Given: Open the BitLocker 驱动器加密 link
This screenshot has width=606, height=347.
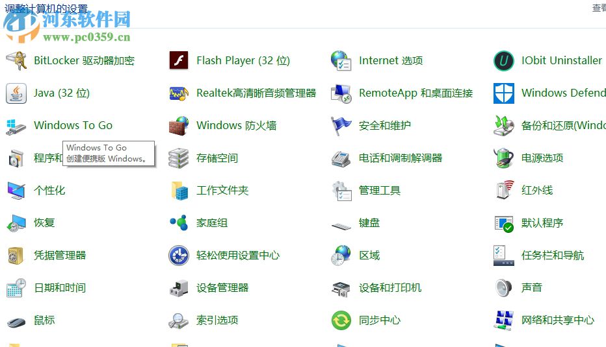Looking at the screenshot, I should (84, 60).
